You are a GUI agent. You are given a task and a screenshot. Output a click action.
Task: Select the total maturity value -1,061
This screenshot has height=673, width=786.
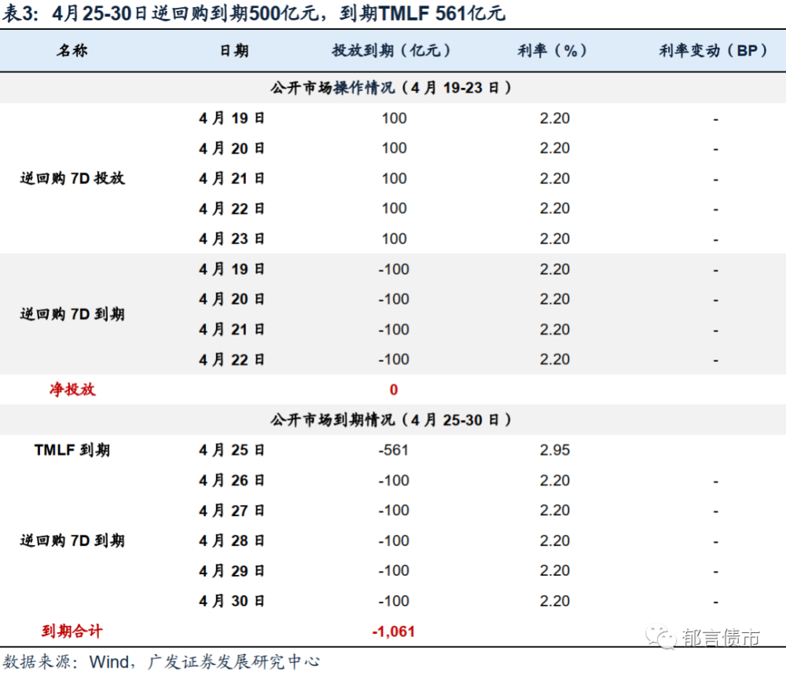[x=394, y=631]
